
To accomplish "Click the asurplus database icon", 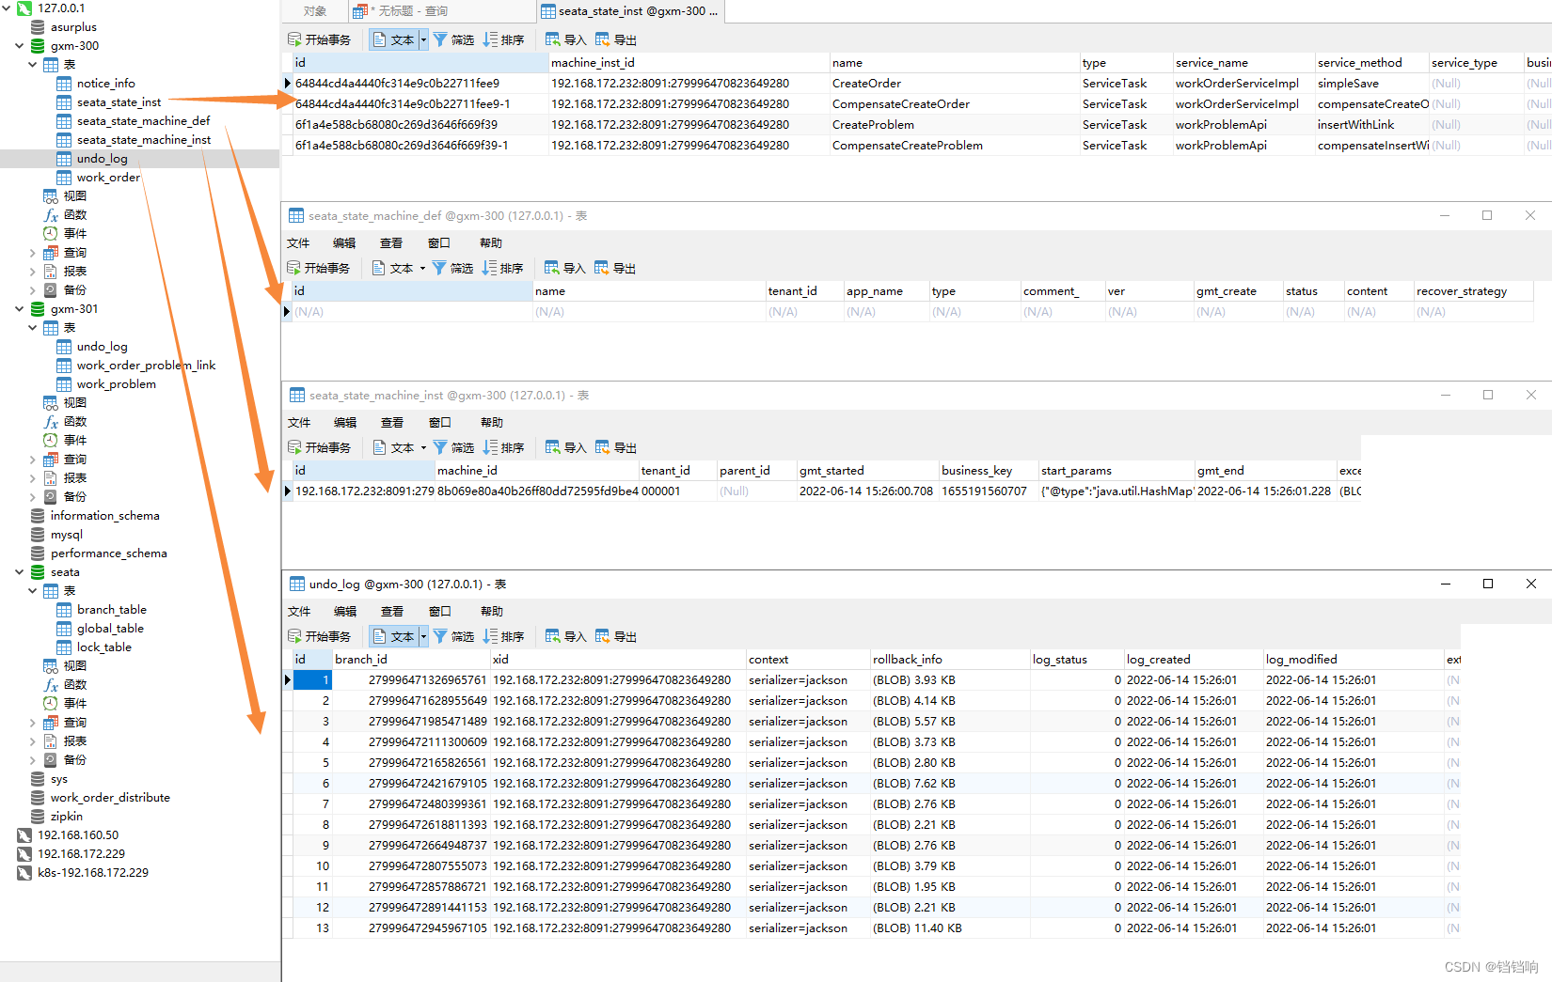I will (38, 27).
